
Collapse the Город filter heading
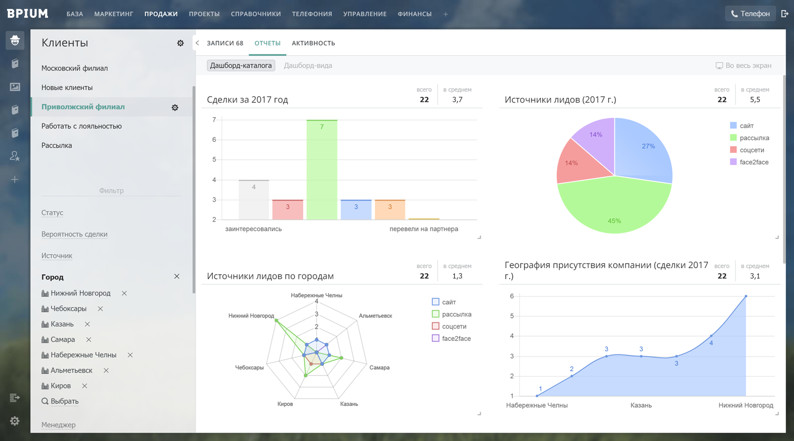(52, 277)
